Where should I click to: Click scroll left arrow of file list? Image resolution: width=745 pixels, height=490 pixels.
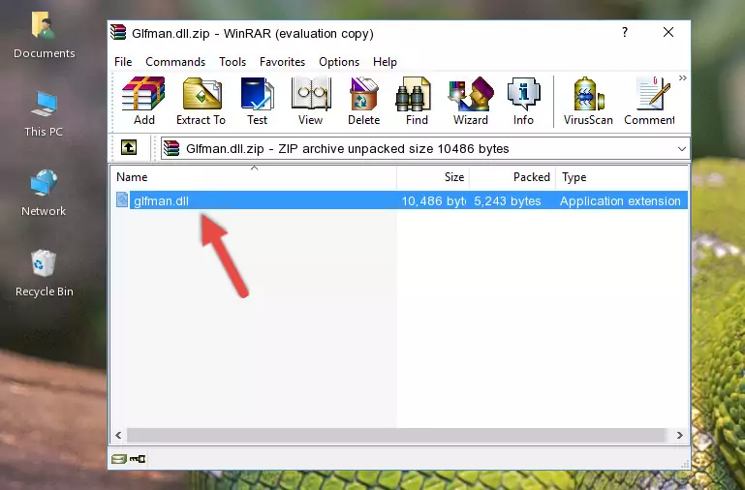(118, 435)
